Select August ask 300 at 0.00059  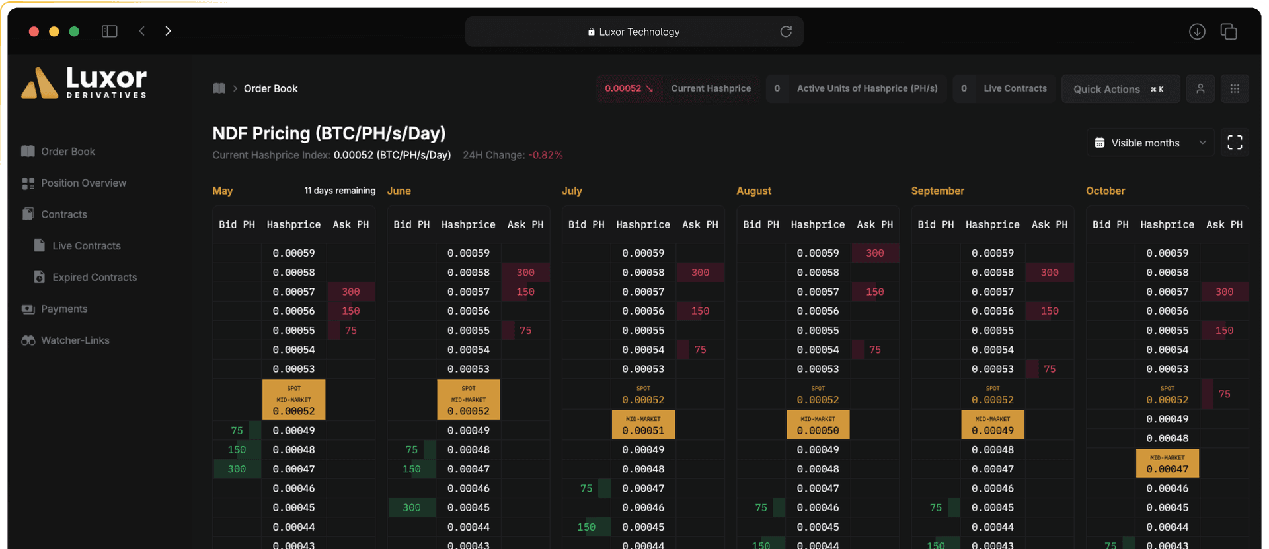point(875,253)
